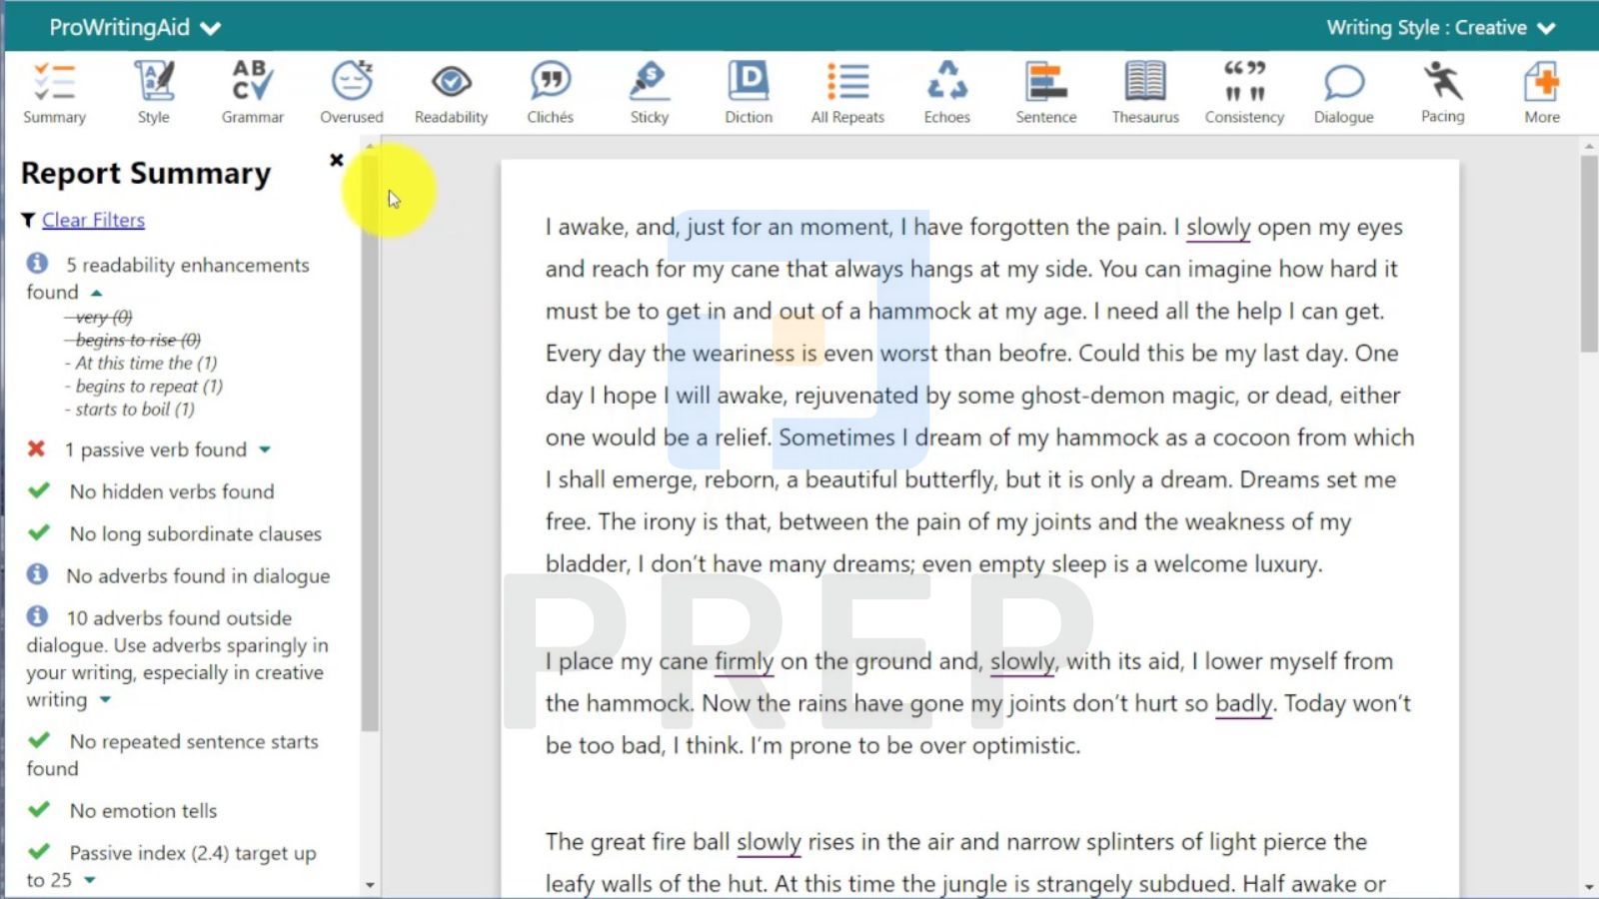Expand the adverbs outside dialogue details
Image resolution: width=1599 pixels, height=899 pixels.
105,699
